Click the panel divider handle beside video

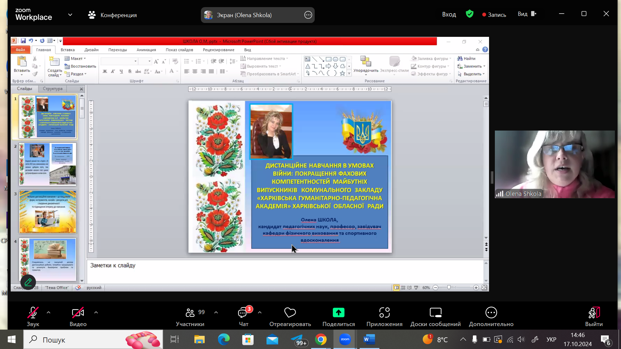pos(492,177)
